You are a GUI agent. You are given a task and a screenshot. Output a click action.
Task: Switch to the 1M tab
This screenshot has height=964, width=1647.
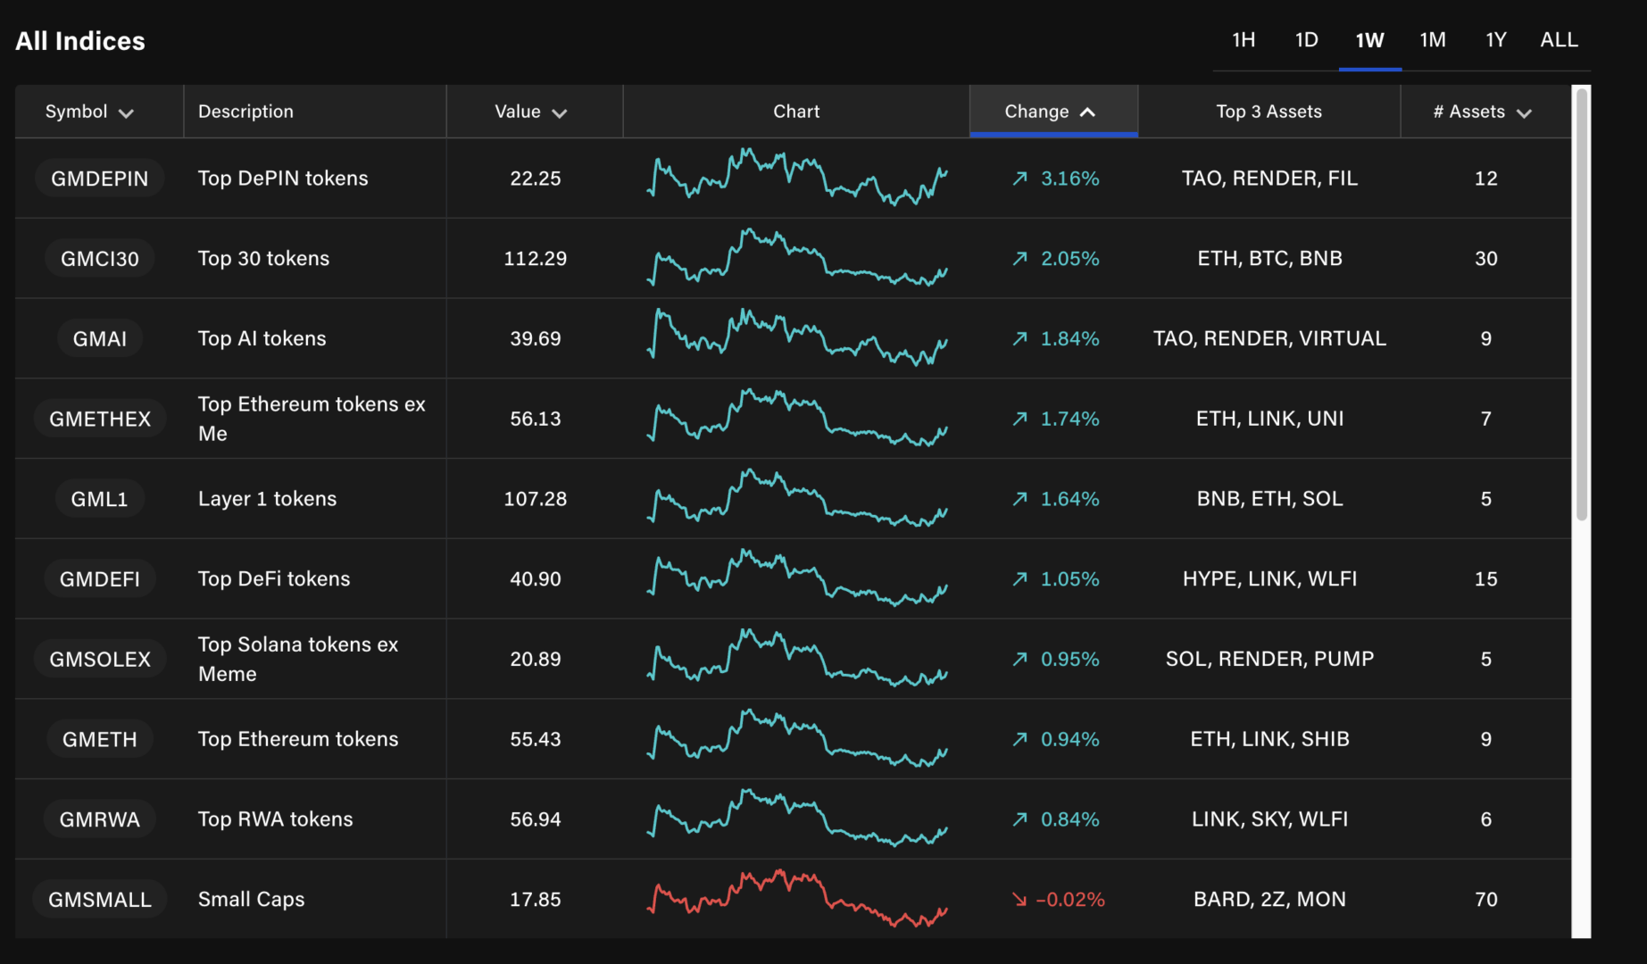(1432, 39)
